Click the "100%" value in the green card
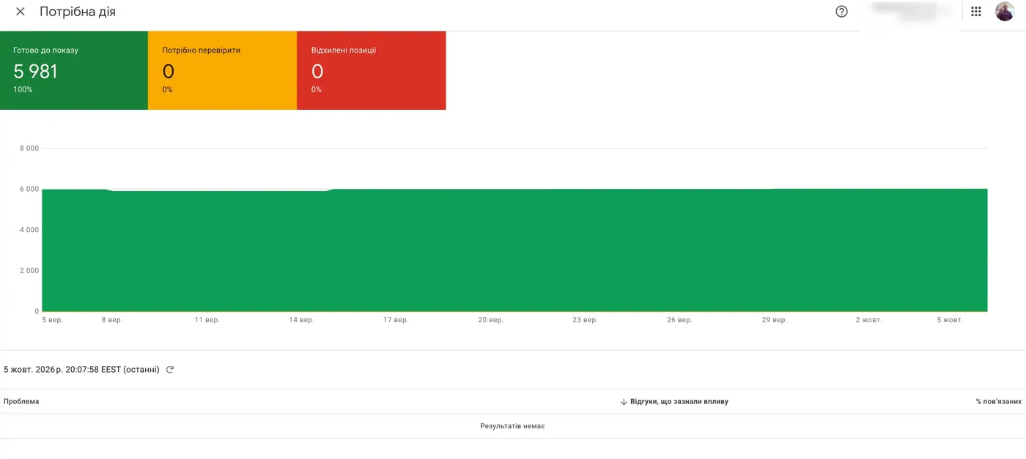Viewport: 1026px width, 459px height. (x=23, y=90)
